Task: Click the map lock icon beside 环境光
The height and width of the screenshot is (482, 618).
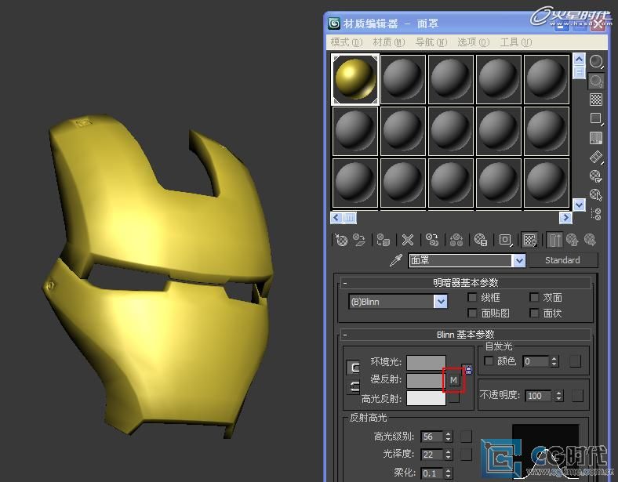Action: [468, 369]
